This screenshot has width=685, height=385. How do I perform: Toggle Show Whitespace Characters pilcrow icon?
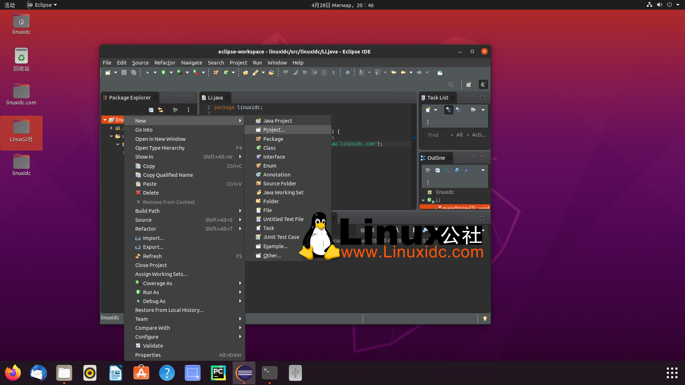click(334, 73)
